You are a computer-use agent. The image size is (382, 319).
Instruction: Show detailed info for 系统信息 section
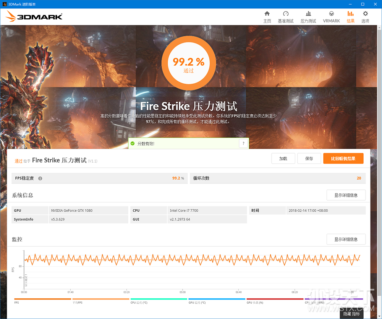346,195
